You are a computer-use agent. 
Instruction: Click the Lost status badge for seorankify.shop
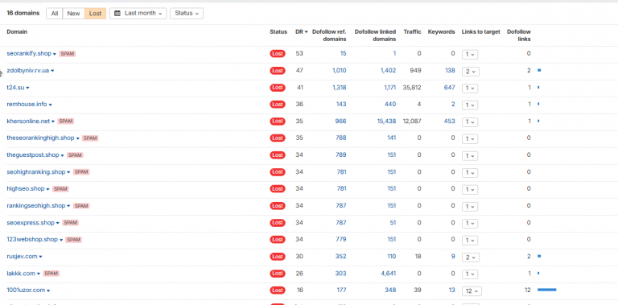(x=278, y=54)
